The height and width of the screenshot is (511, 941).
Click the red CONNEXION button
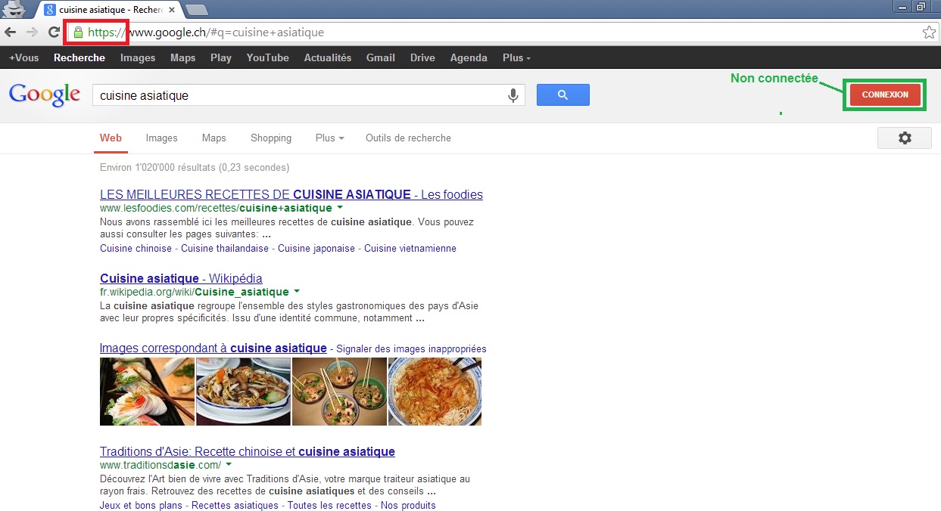(884, 95)
